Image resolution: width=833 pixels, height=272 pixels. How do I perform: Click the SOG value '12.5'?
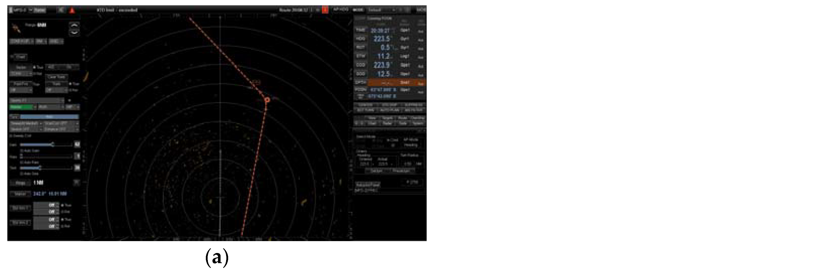pos(384,74)
